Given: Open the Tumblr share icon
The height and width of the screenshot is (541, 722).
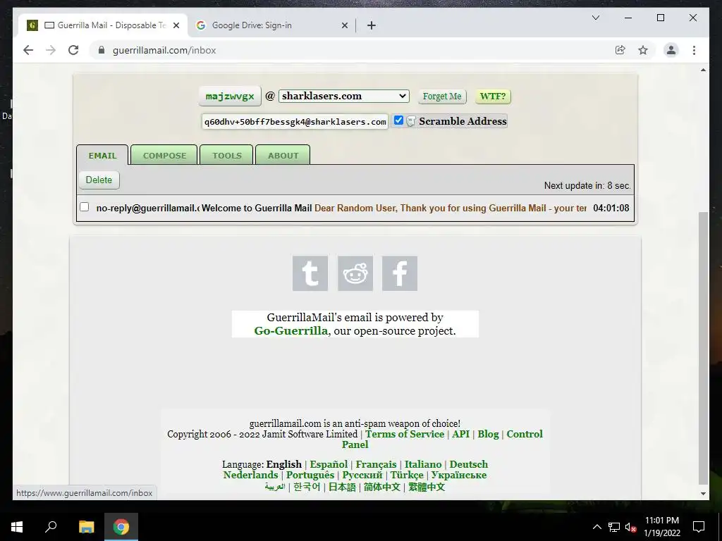Looking at the screenshot, I should point(310,273).
